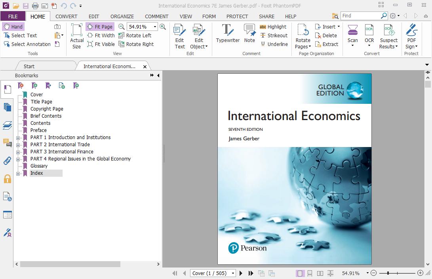
Task: Click in the Find search field
Action: point(360,16)
